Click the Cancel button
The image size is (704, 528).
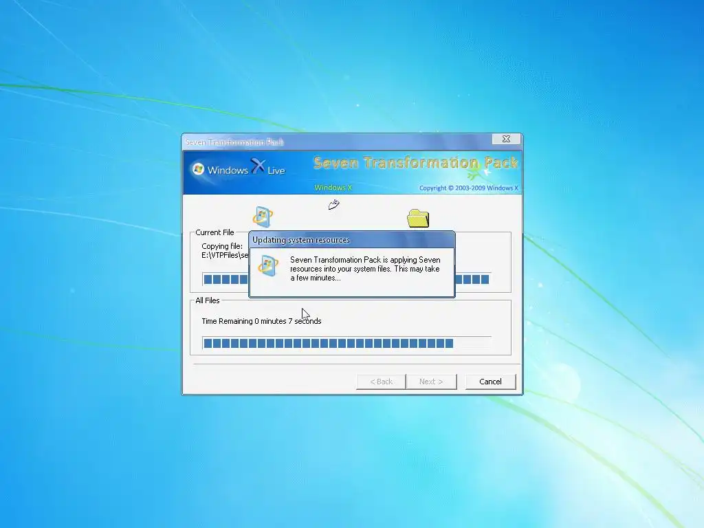pos(490,382)
